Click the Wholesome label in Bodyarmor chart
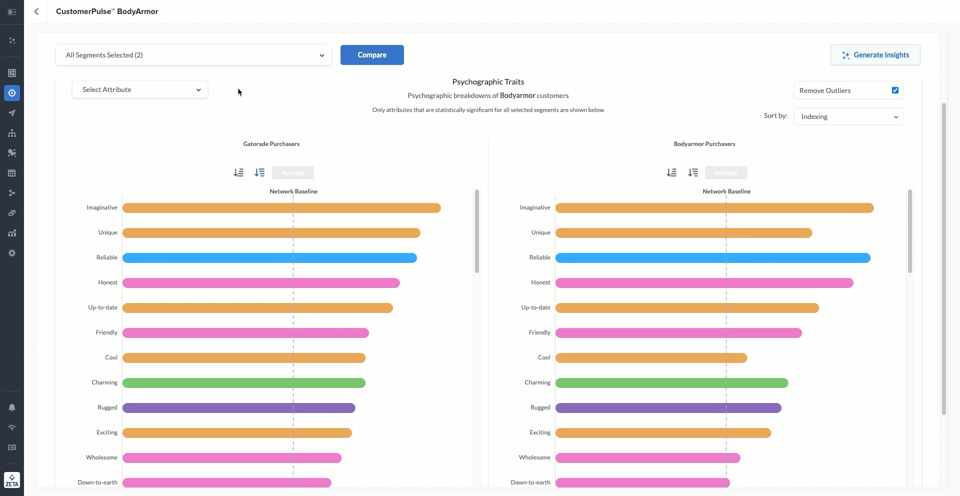 [534, 457]
